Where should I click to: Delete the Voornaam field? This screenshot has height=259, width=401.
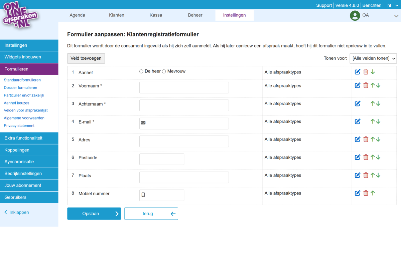(x=366, y=85)
